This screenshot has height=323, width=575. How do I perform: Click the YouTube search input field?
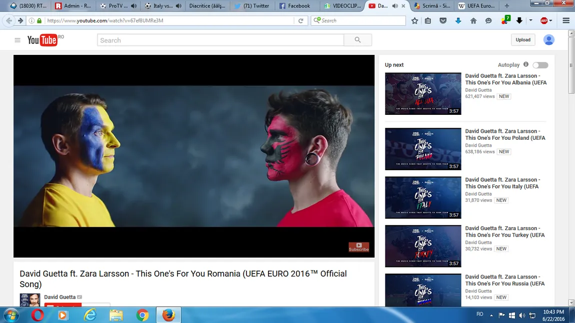(x=220, y=40)
